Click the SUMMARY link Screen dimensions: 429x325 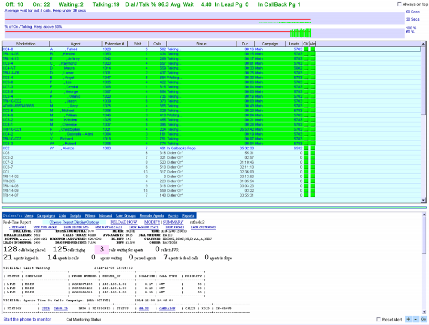pyautogui.click(x=173, y=222)
